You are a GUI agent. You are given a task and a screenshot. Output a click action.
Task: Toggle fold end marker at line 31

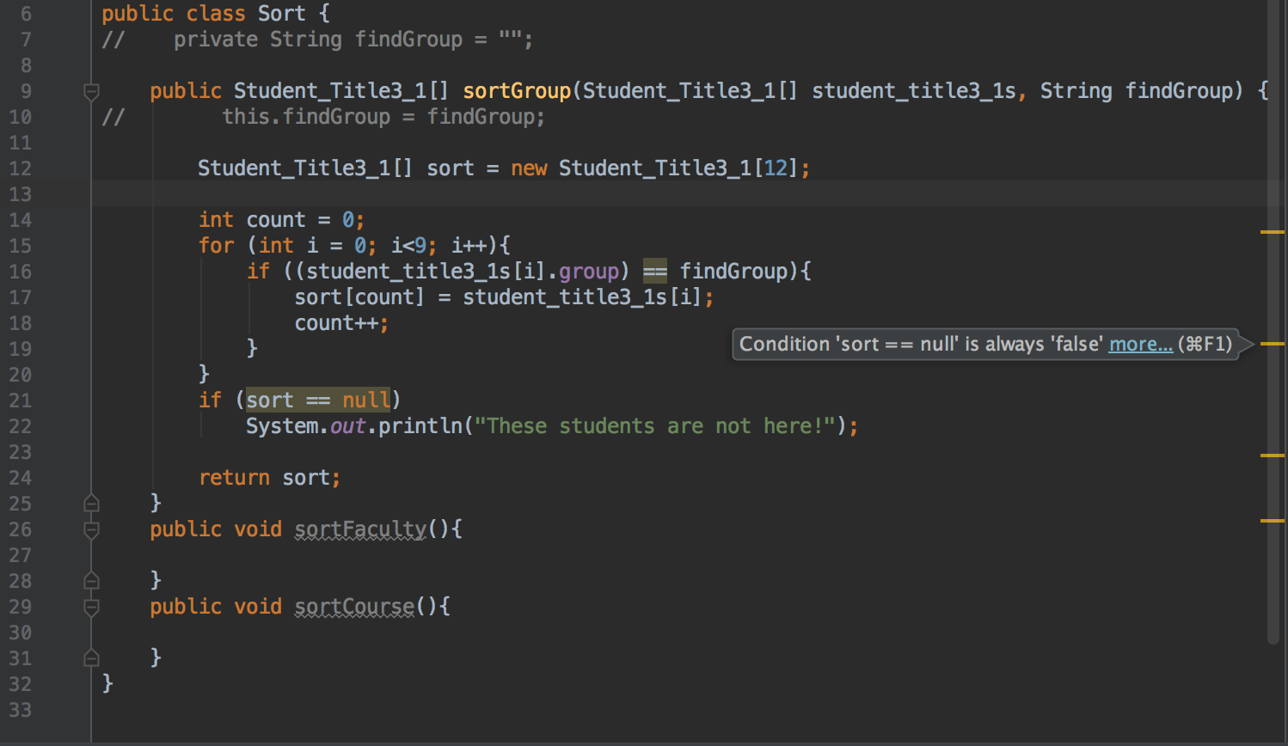(x=91, y=657)
